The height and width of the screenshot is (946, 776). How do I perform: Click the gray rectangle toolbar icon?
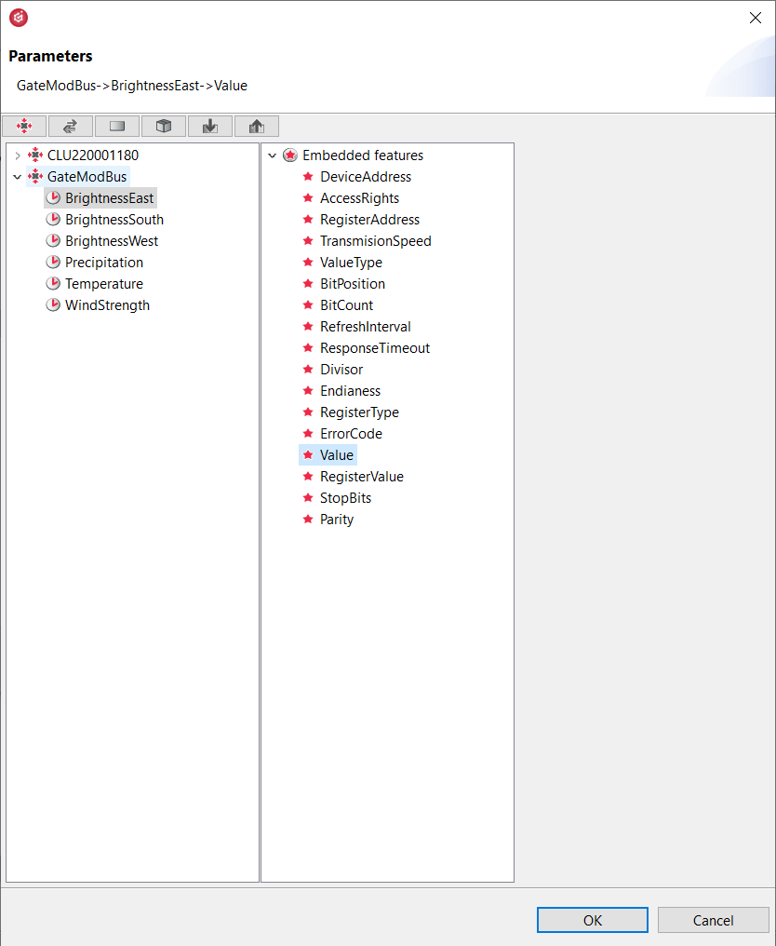[x=117, y=126]
